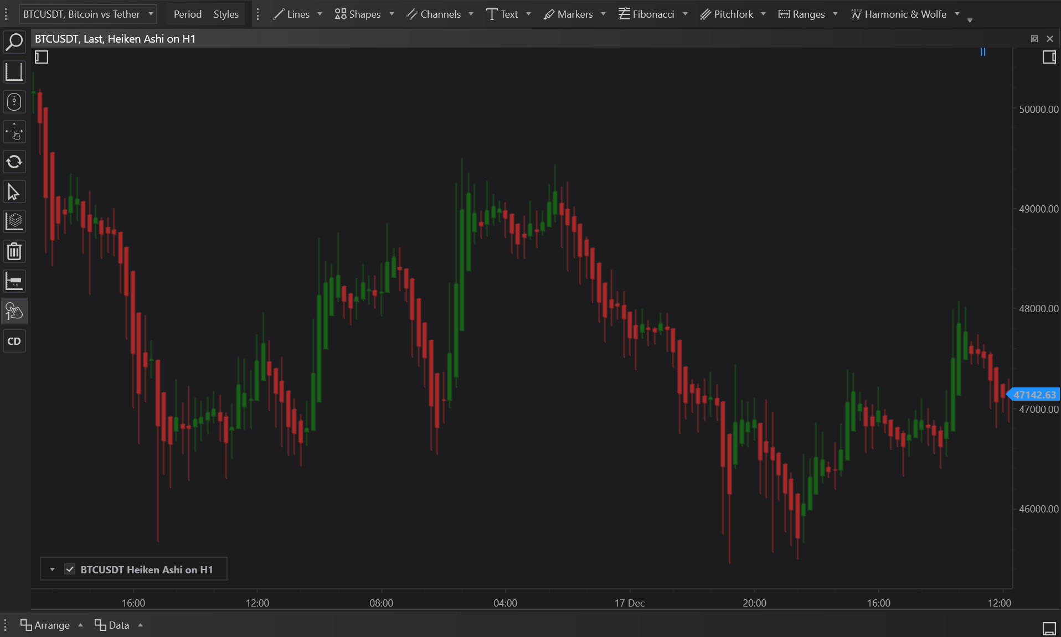Click the refresh chart icon
This screenshot has height=637, width=1061.
tap(14, 162)
